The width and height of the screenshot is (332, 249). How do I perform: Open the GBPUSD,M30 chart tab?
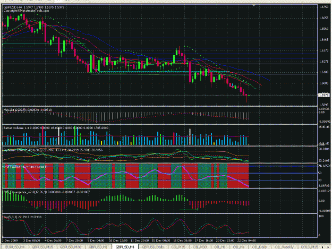coord(71,247)
